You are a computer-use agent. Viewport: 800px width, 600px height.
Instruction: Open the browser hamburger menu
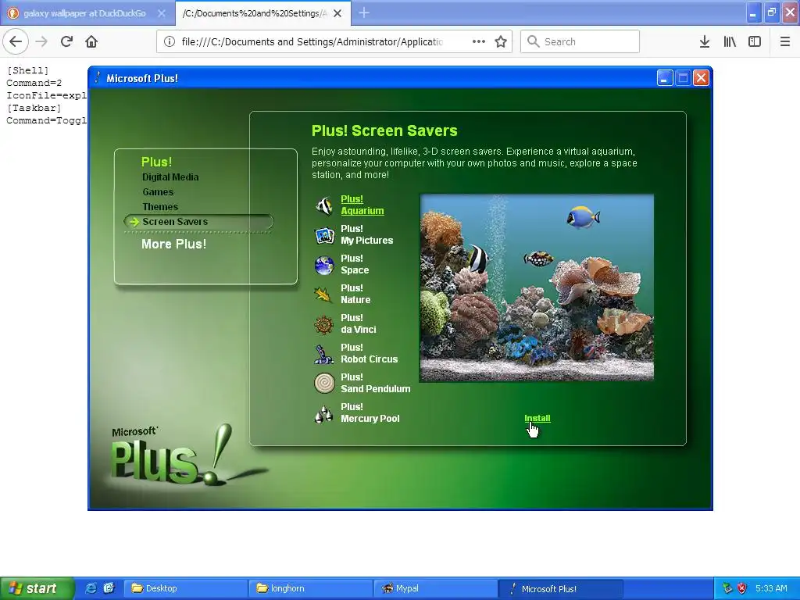point(785,41)
